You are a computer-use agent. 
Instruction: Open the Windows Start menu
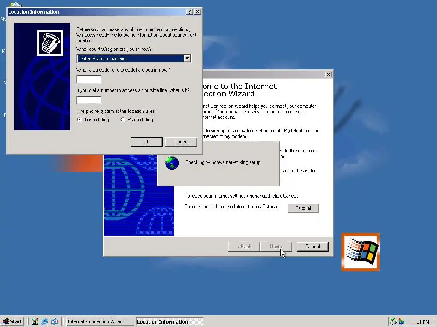12,321
